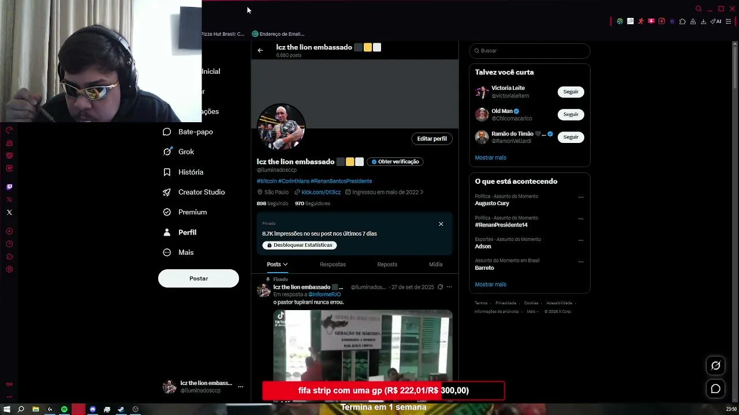
Task: Click Desbloquear Estatísticas button
Action: coord(300,245)
